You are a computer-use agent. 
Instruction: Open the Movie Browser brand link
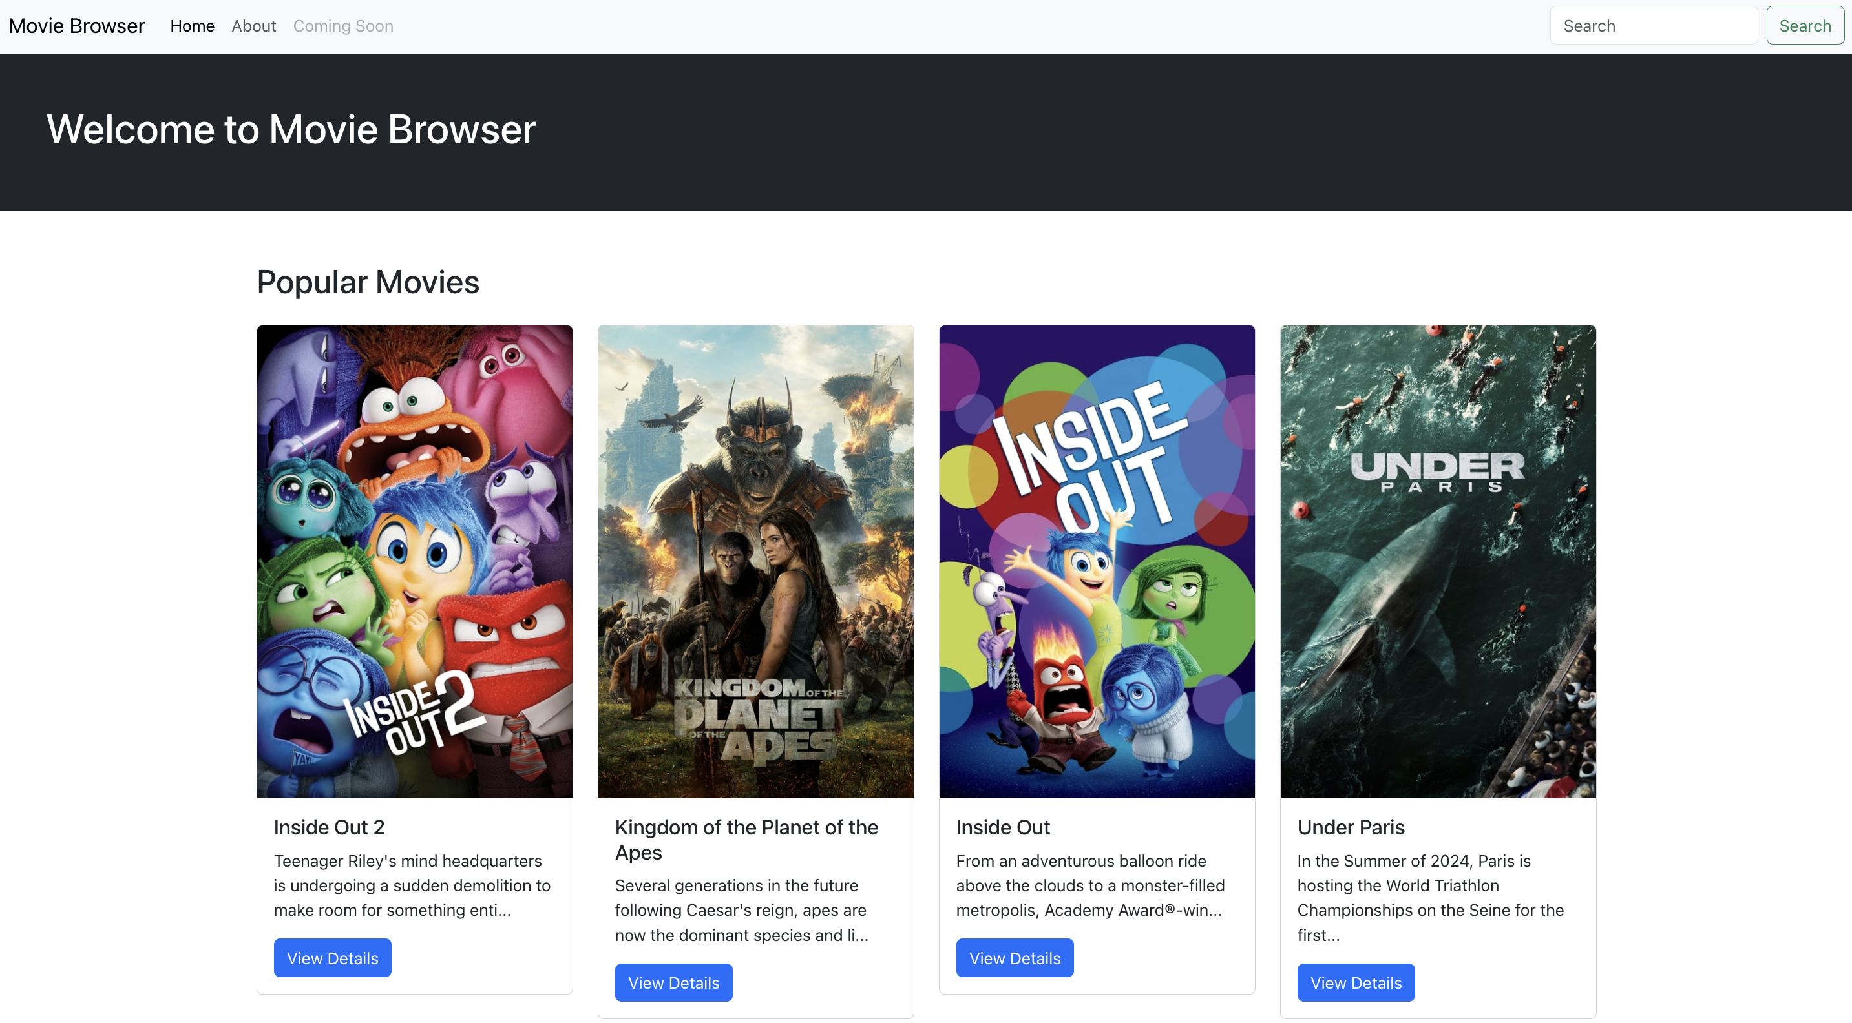pyautogui.click(x=77, y=26)
